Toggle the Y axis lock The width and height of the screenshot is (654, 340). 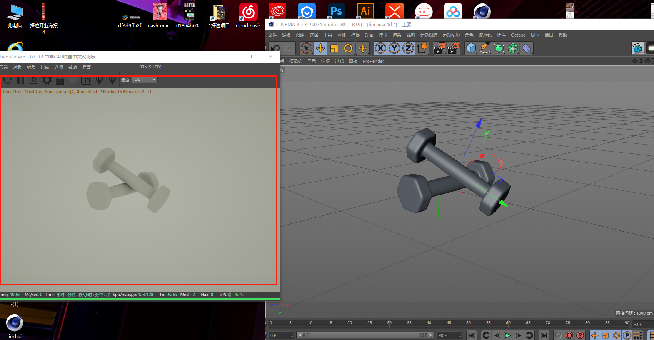(x=394, y=48)
